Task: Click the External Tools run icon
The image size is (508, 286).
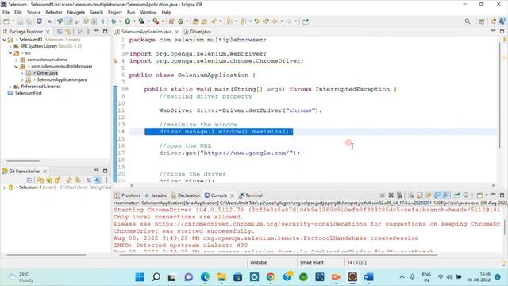Action: 156,21
